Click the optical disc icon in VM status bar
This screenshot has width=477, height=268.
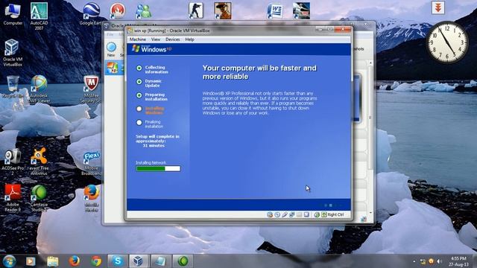pos(277,214)
